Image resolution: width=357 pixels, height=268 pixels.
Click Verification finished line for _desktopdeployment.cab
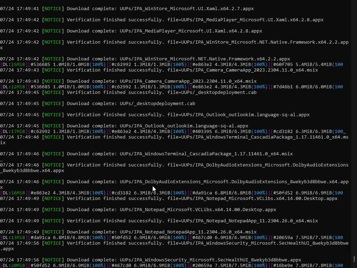click(128, 92)
